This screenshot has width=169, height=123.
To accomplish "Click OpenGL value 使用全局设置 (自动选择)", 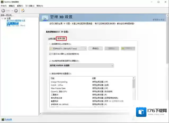I will tap(102, 91).
